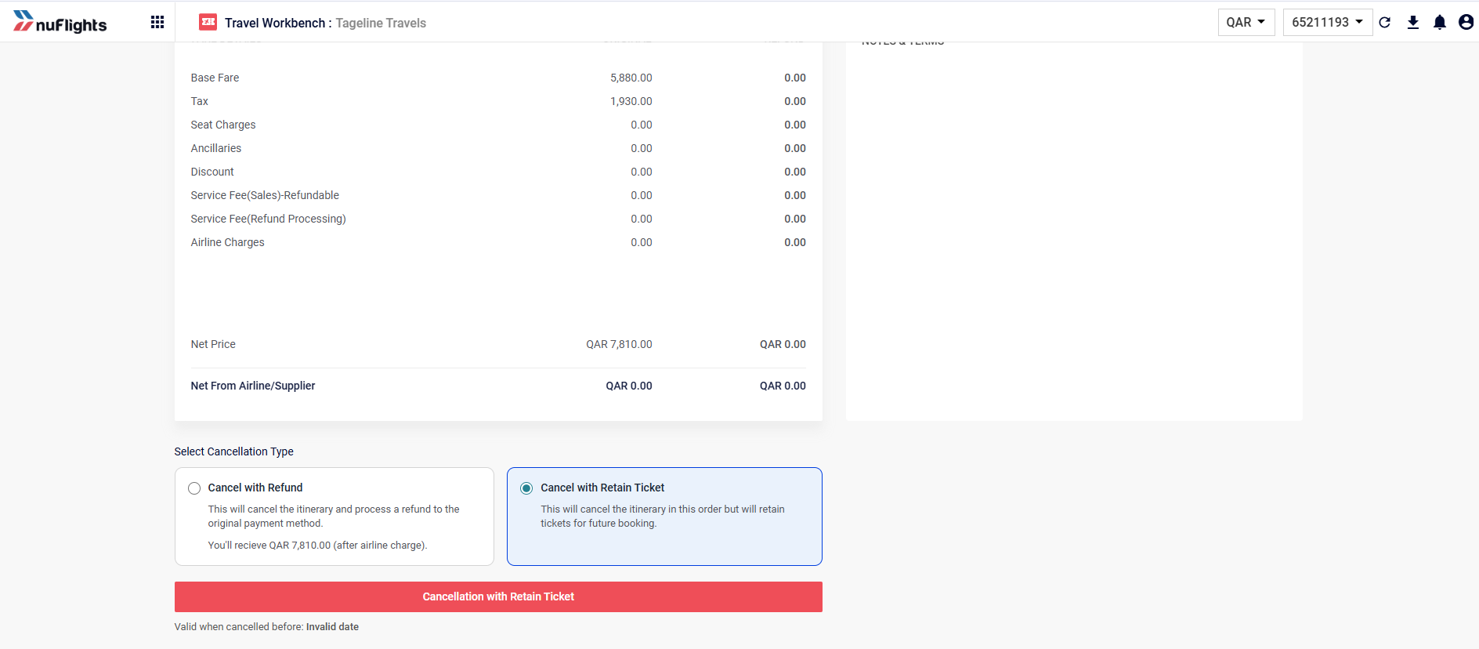Click the Net Price label
The image size is (1479, 649).
[x=213, y=344]
